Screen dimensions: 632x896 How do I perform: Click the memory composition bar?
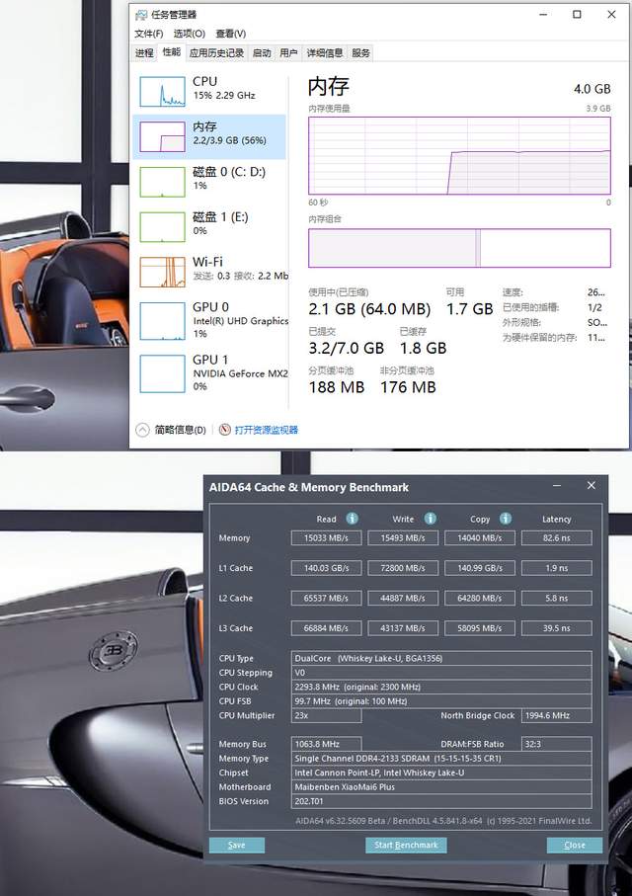click(x=459, y=248)
